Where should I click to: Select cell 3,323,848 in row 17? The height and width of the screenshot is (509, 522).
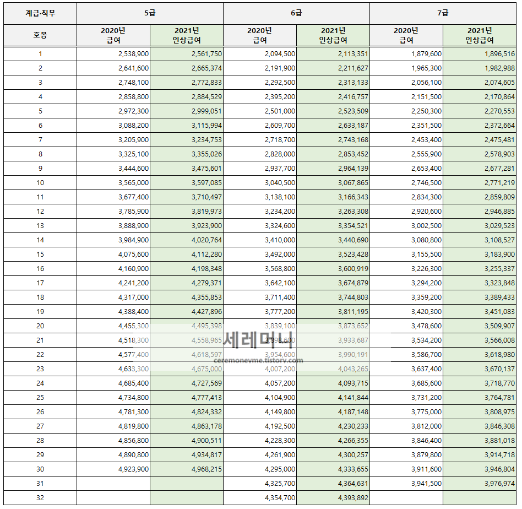(480, 283)
